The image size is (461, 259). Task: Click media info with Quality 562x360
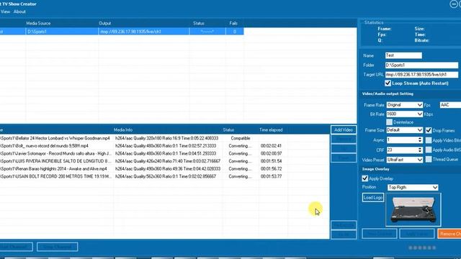click(x=166, y=176)
